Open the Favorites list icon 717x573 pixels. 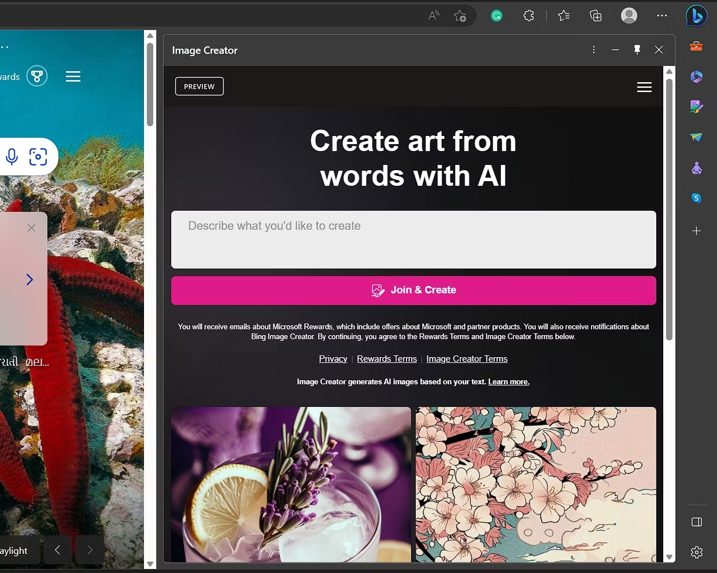pos(564,16)
